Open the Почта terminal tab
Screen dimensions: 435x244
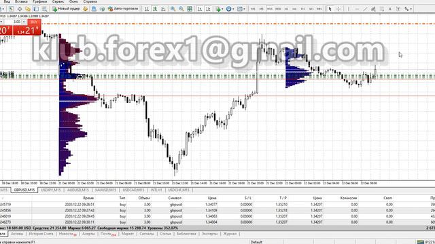click(108, 234)
